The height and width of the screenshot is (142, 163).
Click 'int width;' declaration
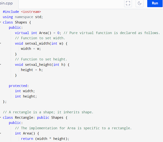point(25,91)
